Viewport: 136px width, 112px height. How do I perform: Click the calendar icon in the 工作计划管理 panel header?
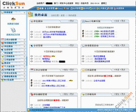(x=32, y=70)
